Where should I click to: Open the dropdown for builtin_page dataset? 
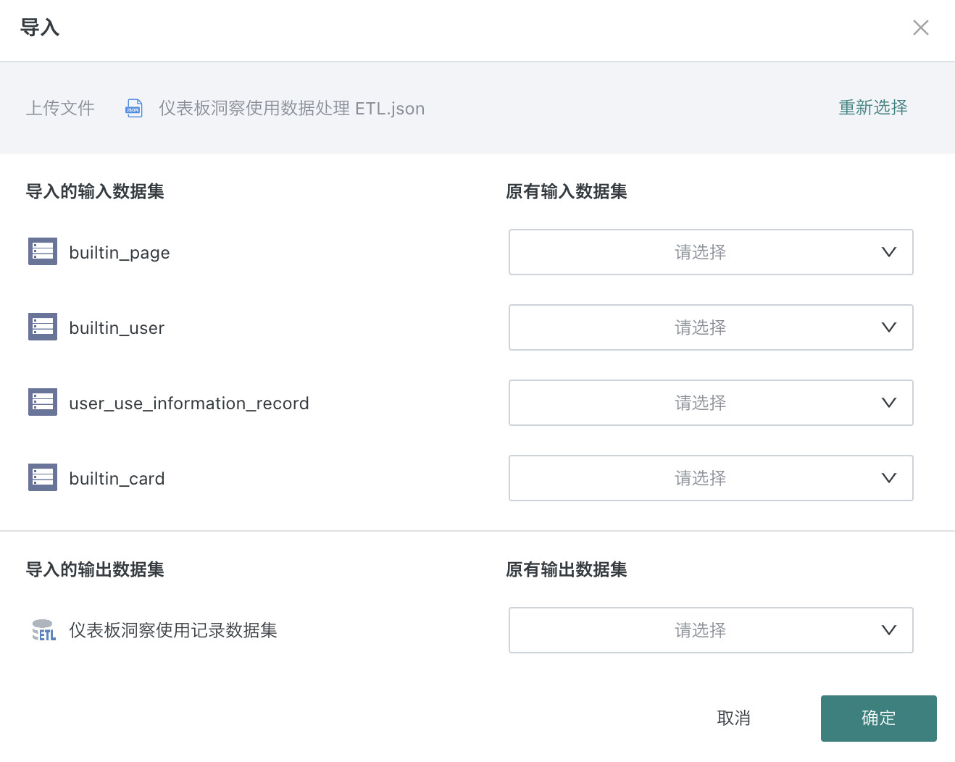coord(710,252)
